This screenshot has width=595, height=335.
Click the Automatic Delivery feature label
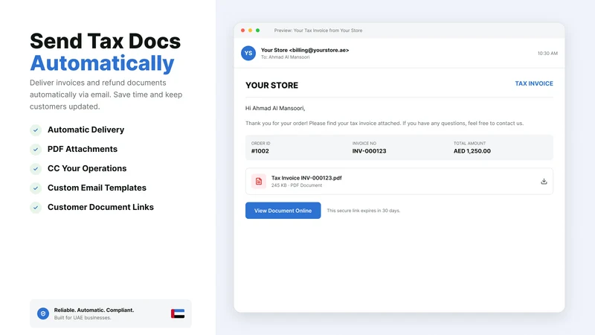tap(86, 130)
